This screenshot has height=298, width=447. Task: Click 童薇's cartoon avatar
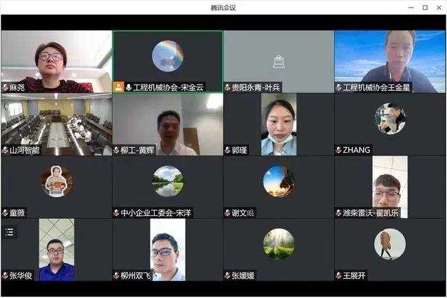pos(56,181)
